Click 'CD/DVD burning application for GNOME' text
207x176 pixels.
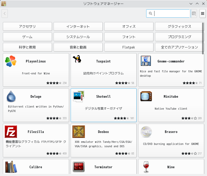[x=171, y=144]
